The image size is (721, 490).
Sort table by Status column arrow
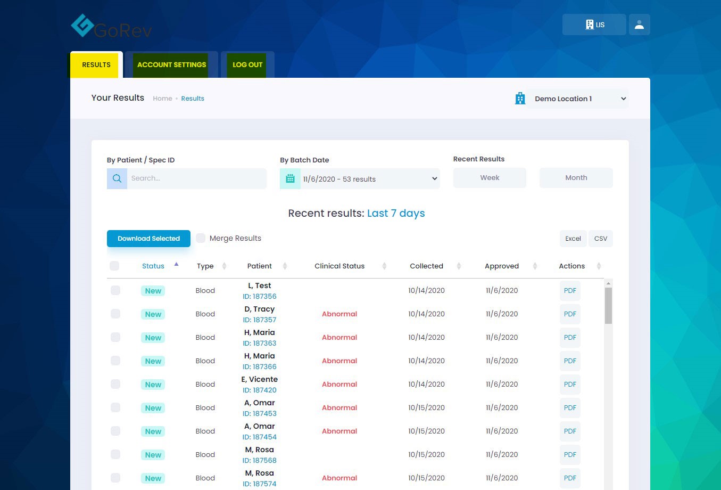176,265
